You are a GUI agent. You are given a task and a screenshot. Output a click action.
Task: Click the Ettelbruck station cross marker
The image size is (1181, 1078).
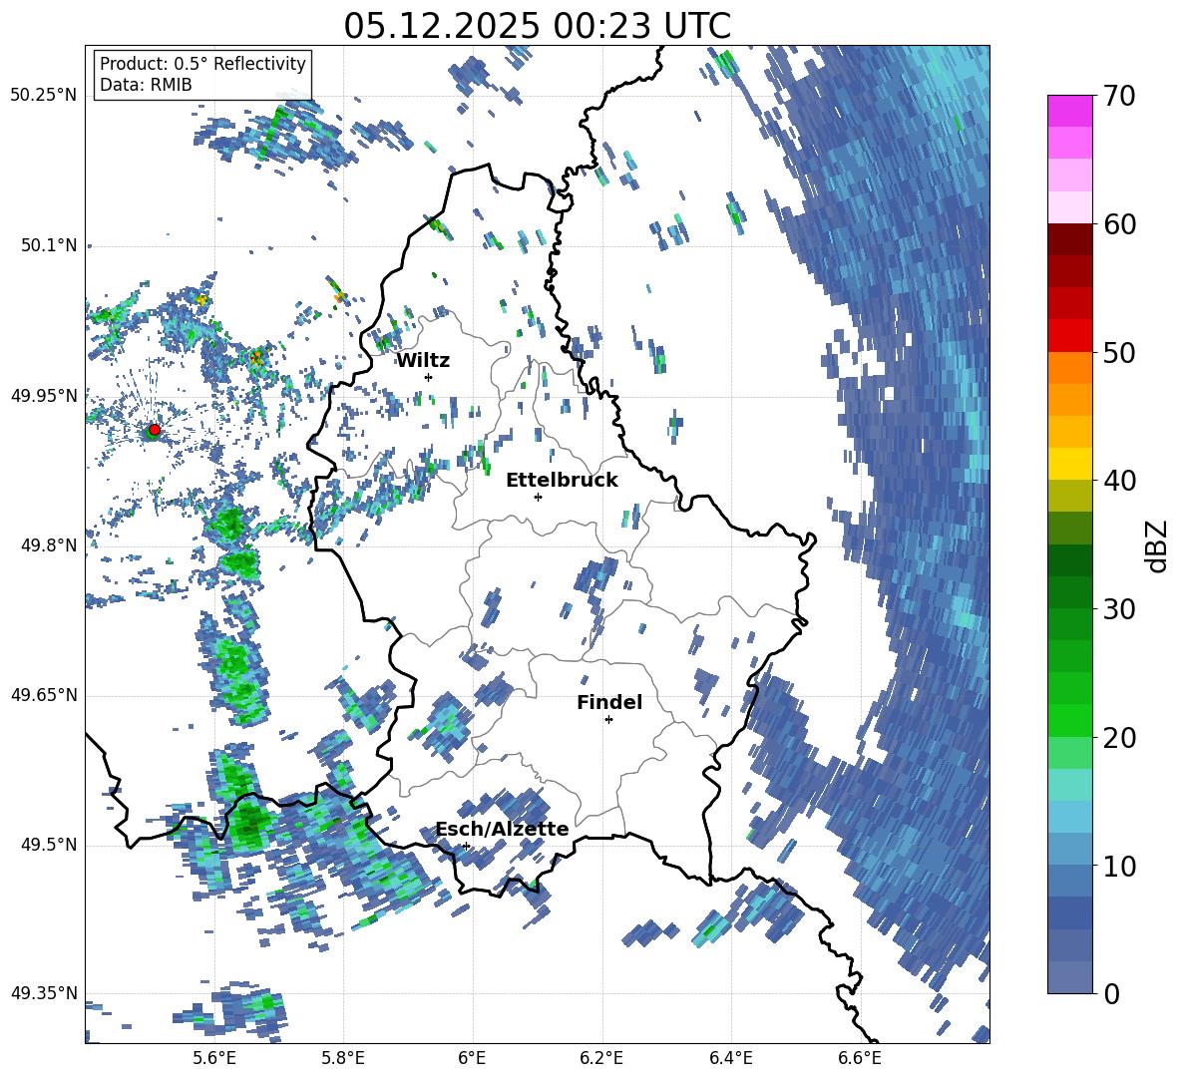[x=538, y=497]
